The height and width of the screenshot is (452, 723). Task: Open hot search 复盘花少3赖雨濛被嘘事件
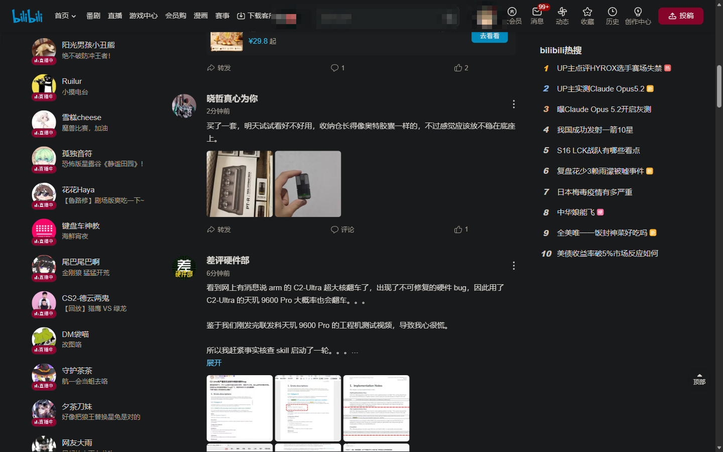click(x=600, y=171)
